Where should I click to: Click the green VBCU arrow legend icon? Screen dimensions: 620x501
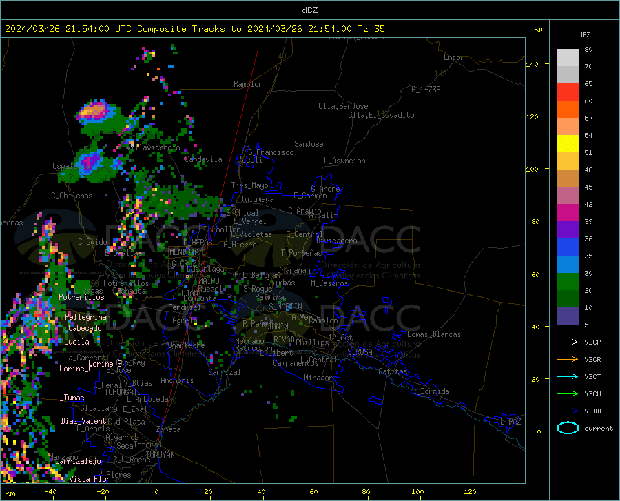568,393
